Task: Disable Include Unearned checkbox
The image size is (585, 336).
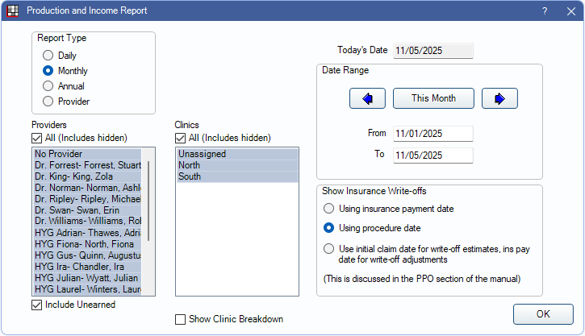Action: point(37,305)
